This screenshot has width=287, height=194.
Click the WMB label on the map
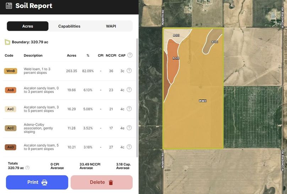pyautogui.click(x=202, y=101)
